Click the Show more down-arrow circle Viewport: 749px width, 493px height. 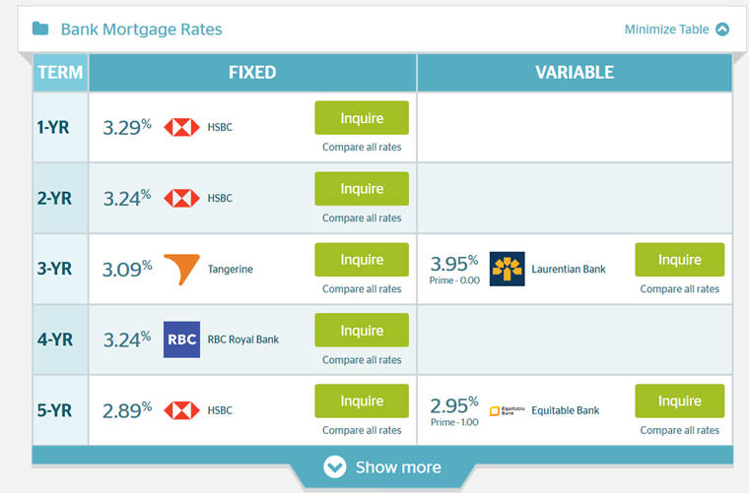click(334, 466)
